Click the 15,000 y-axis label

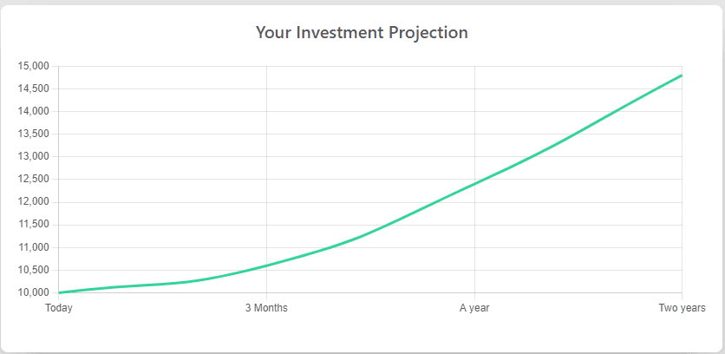click(33, 66)
